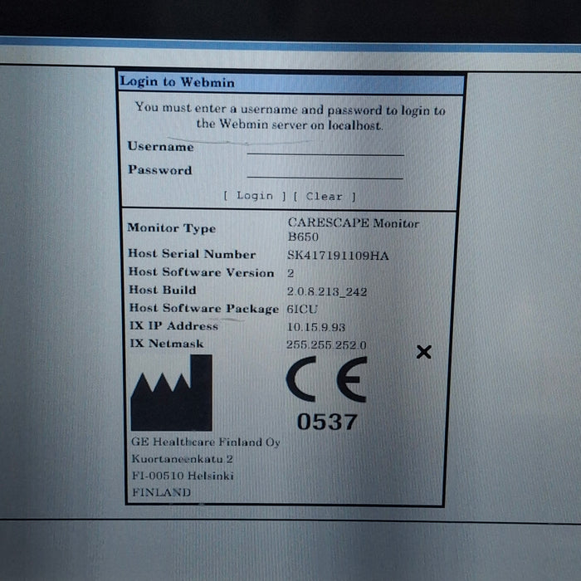Click the Username input field
581x581 pixels.
pos(325,148)
